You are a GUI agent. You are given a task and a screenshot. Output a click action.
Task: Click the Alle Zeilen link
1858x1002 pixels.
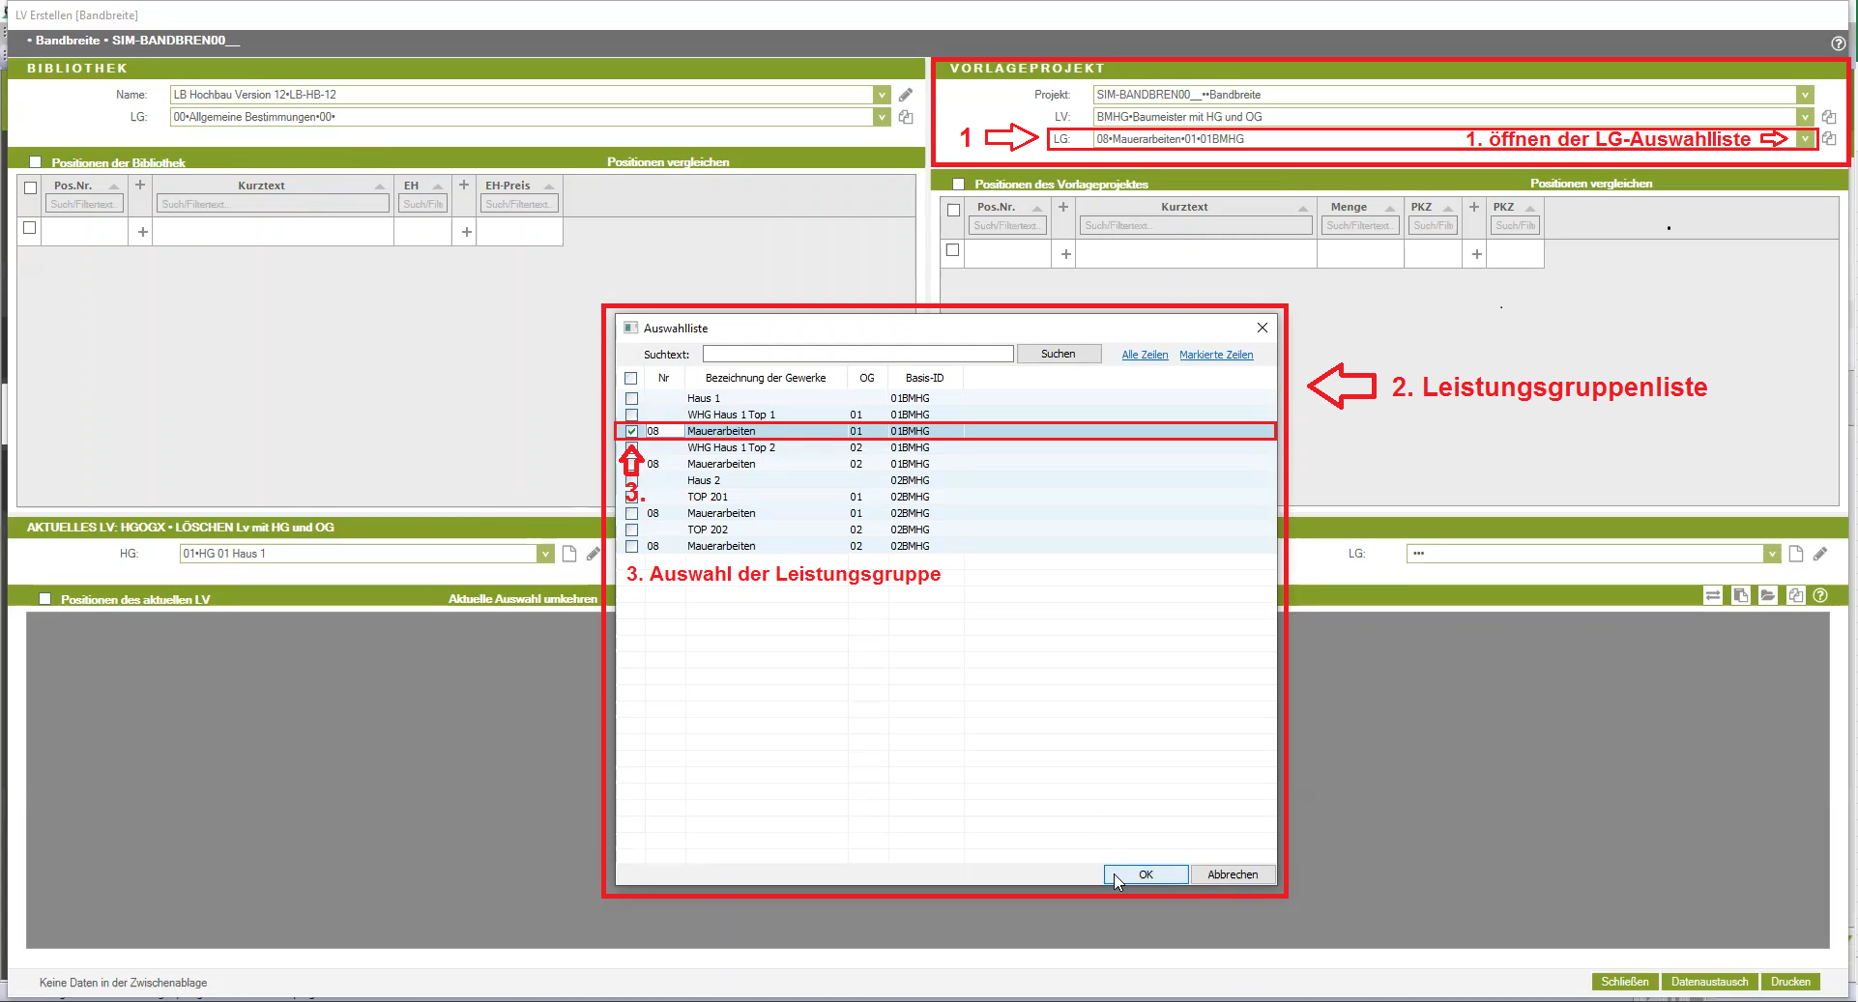(x=1145, y=355)
